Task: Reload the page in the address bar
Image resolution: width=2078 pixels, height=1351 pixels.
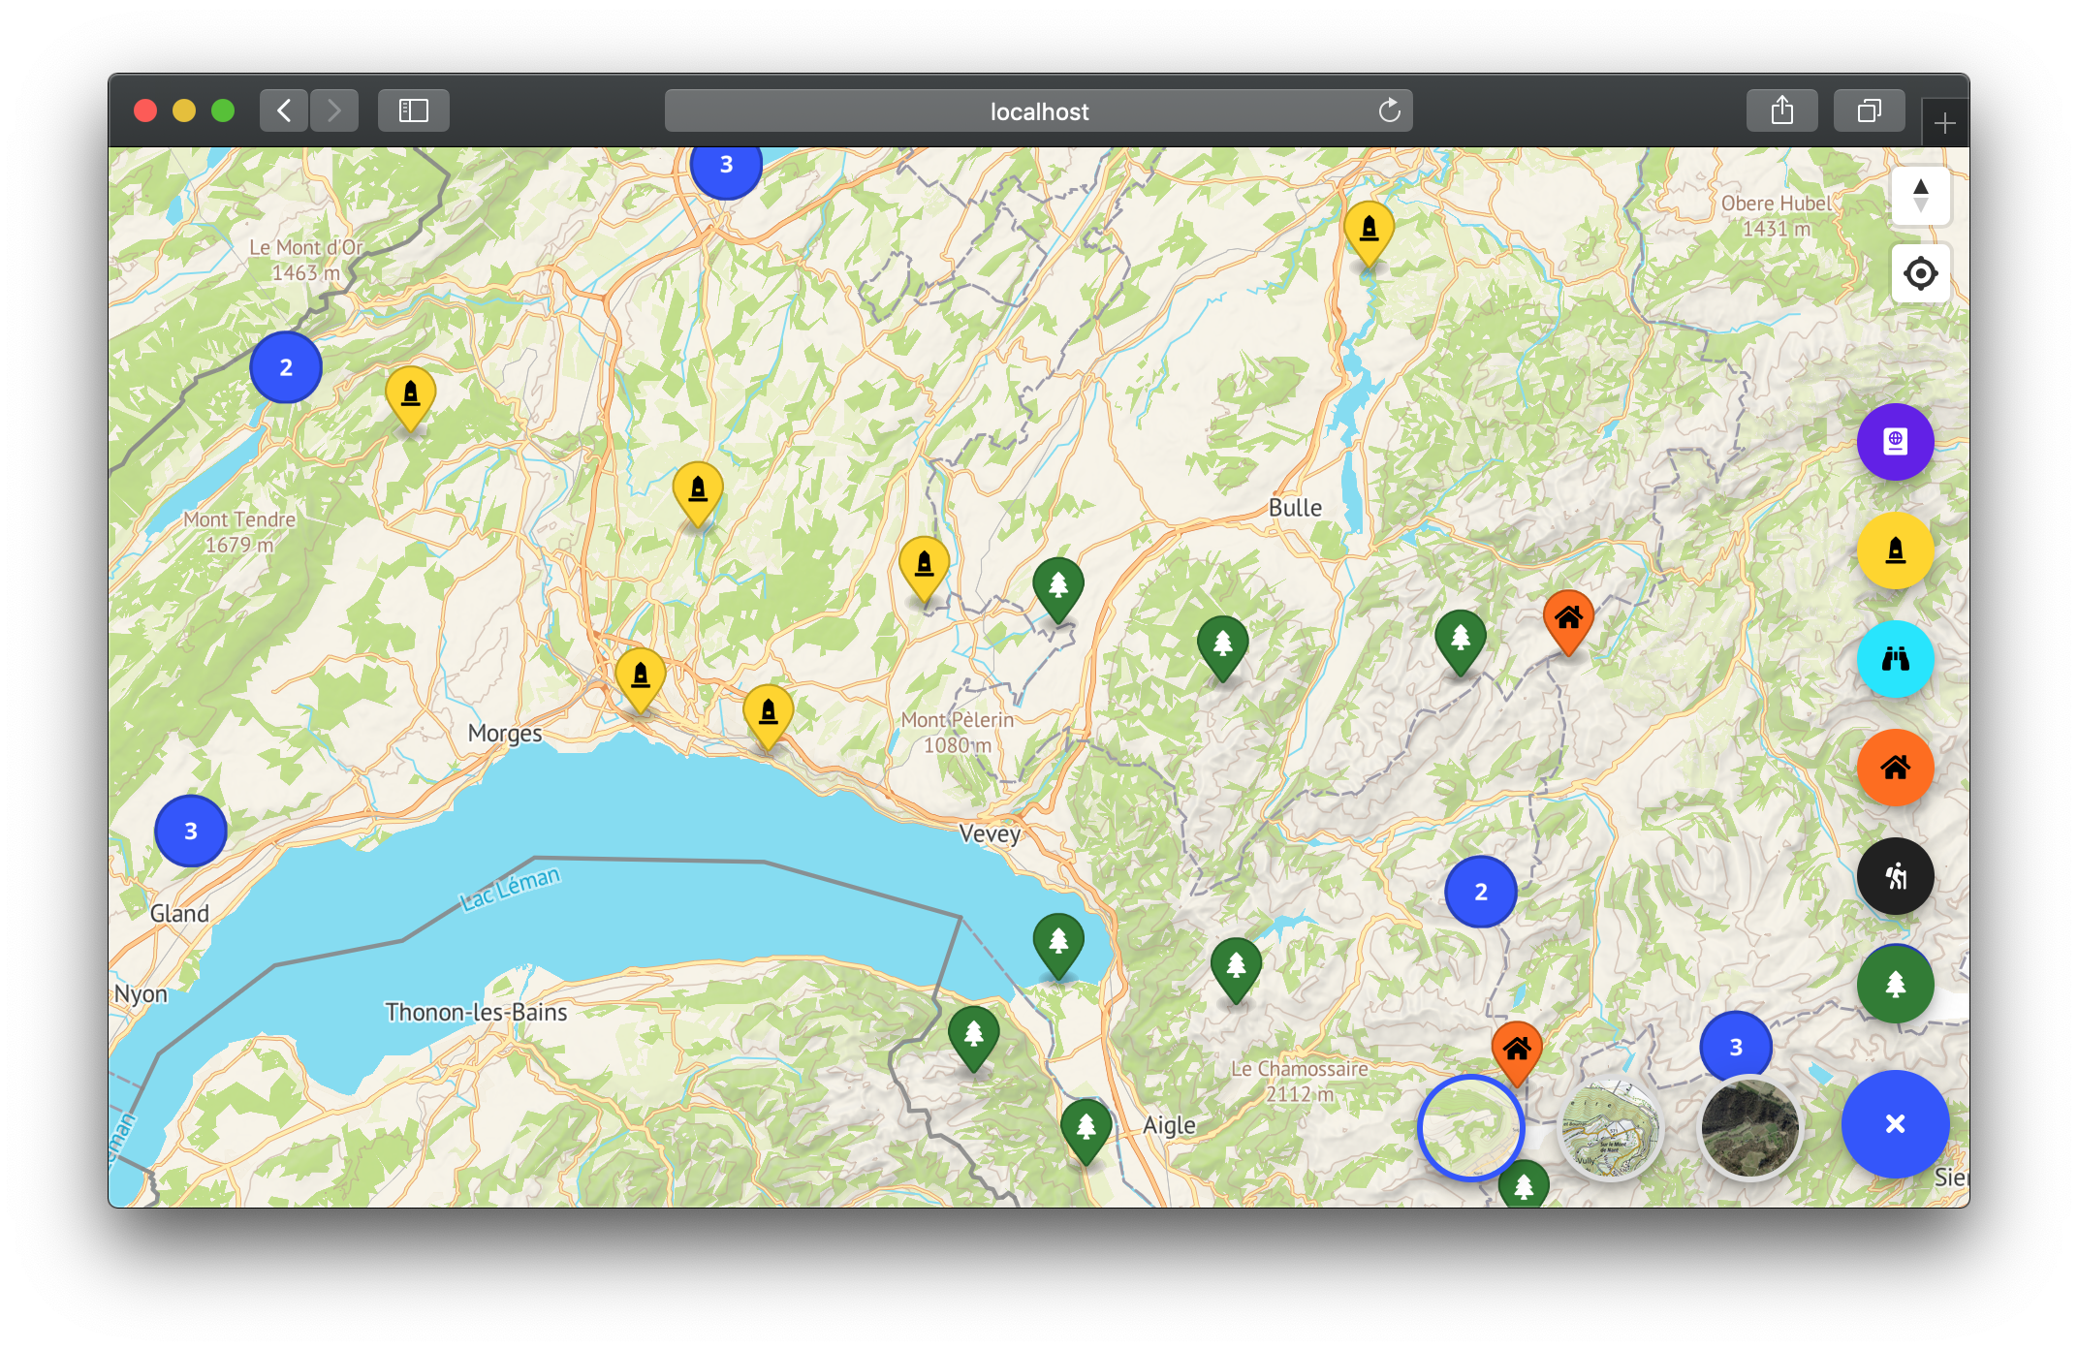Action: point(1389,110)
